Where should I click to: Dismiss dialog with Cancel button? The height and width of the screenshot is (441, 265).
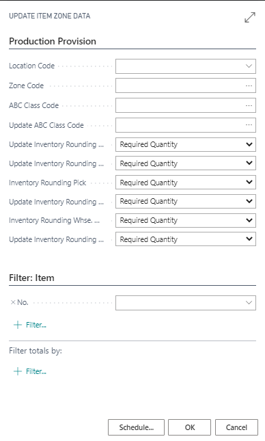click(236, 427)
